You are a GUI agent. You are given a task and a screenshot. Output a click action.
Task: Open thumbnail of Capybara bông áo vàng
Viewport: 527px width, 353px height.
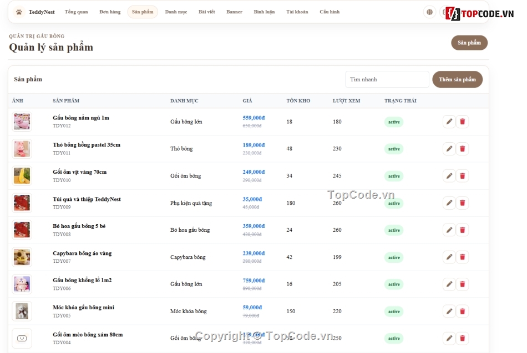[x=22, y=257]
